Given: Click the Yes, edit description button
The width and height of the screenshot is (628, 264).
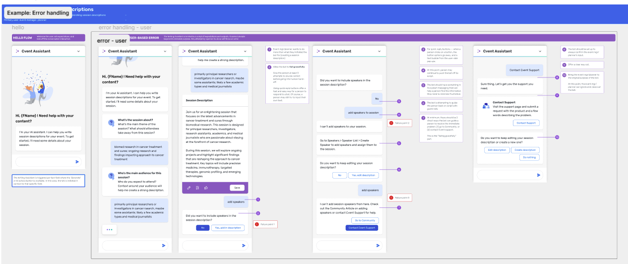Looking at the screenshot, I should coord(364,175).
